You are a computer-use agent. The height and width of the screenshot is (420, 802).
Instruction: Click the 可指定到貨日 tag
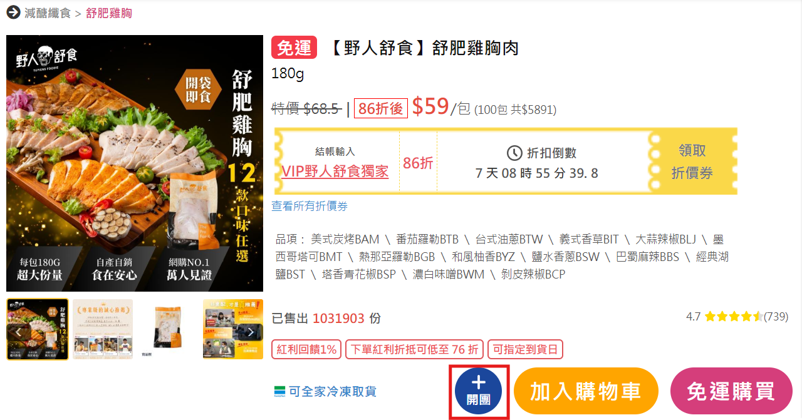point(525,349)
